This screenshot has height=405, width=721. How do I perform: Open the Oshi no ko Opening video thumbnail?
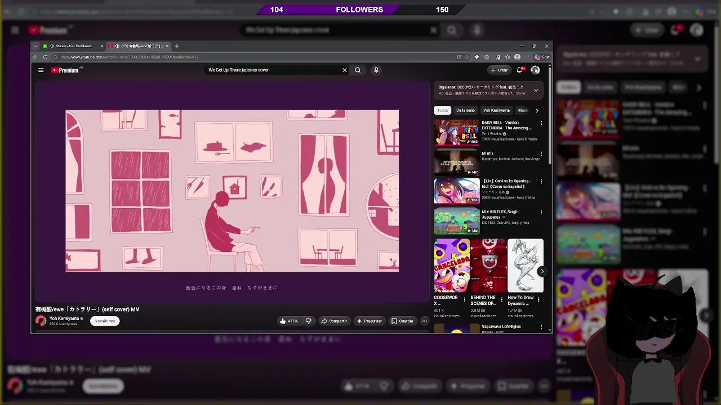pyautogui.click(x=456, y=191)
